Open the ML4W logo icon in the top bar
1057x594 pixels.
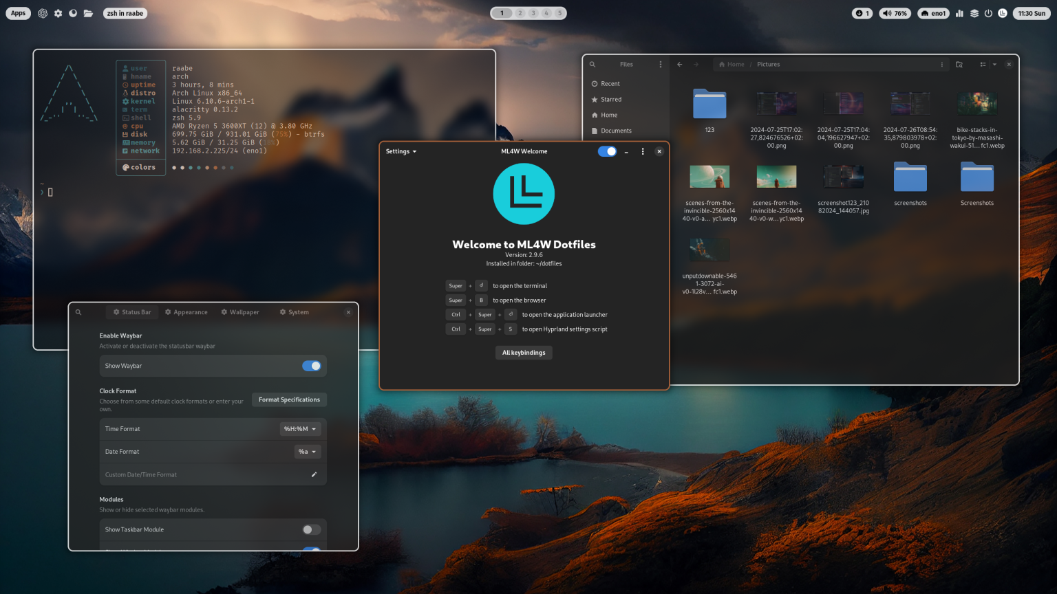coord(1002,13)
